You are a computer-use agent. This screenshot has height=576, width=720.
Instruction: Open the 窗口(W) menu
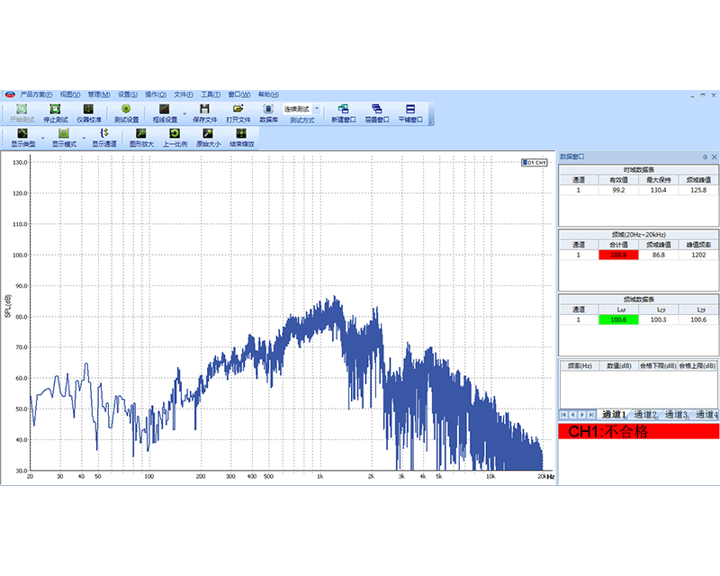239,94
